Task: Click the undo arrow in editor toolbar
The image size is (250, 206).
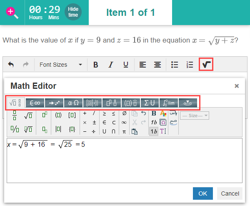Action: [x=11, y=65]
